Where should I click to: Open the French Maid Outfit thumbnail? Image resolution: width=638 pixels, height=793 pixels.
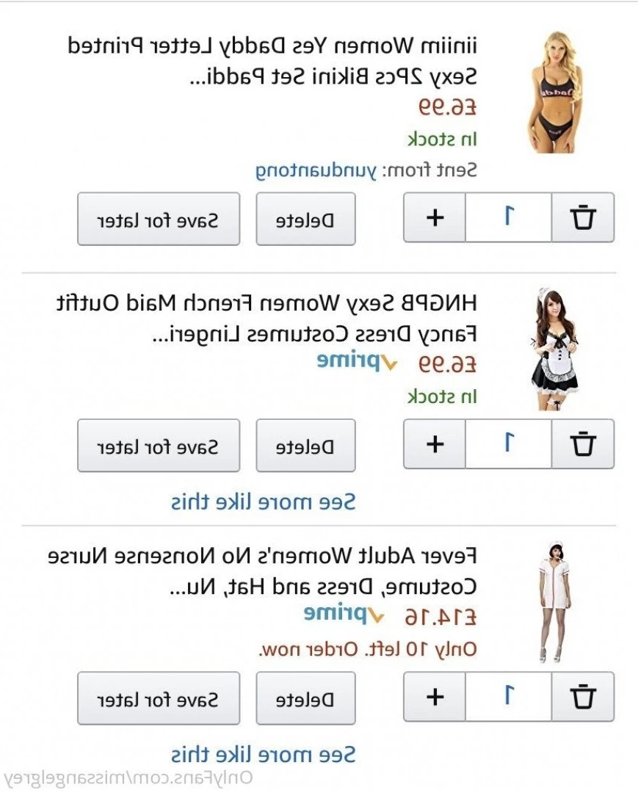[x=554, y=349]
